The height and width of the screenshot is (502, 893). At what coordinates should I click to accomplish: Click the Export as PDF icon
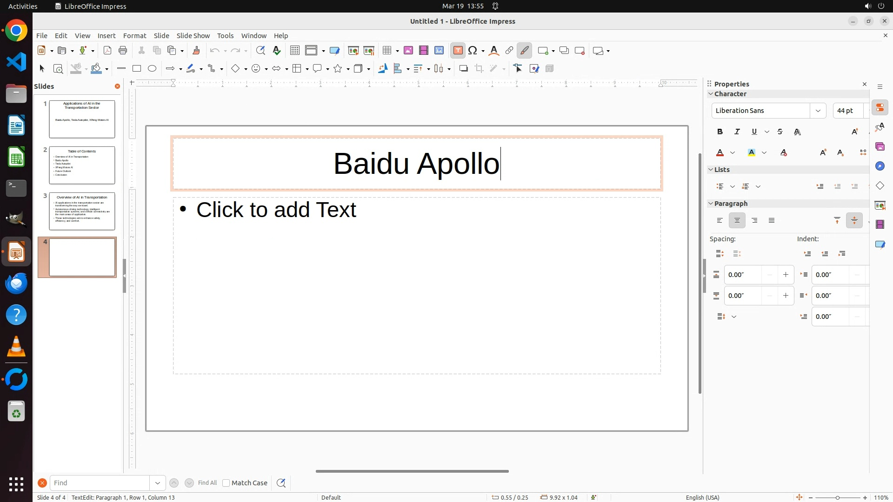pos(107,51)
